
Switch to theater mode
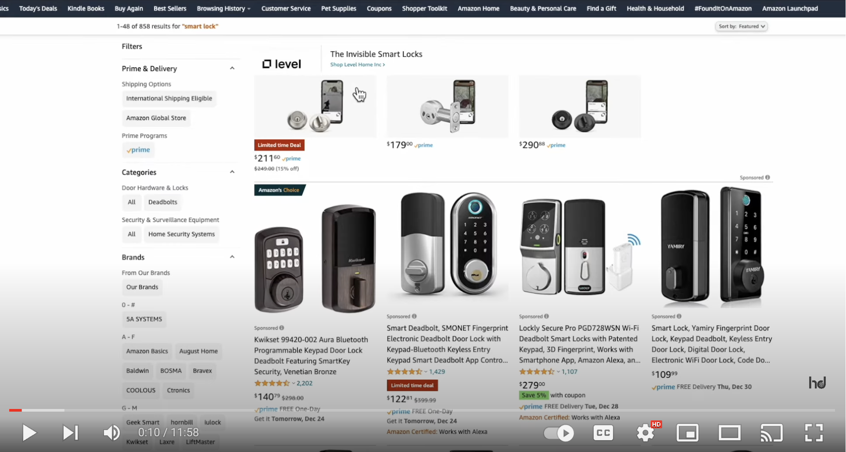729,433
